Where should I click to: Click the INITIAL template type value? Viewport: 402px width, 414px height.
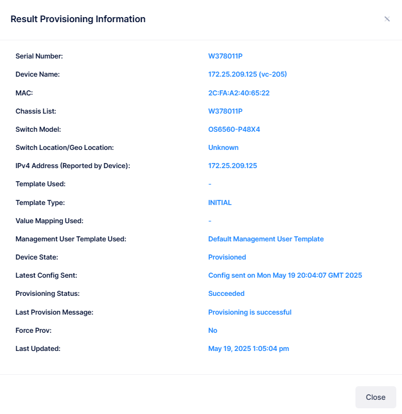coord(220,203)
